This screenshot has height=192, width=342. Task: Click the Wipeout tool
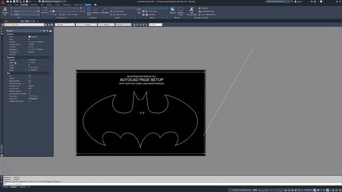point(173,11)
